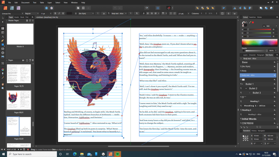Screen dimensions: 279x157
Task: Switch to the Assets tab
Action: pyautogui.click(x=17, y=17)
